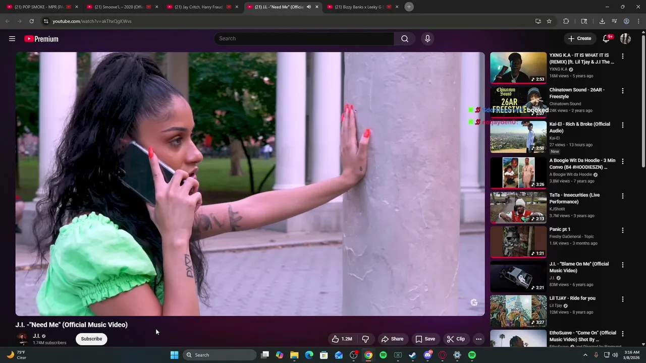Open Chrome media controls icon
The height and width of the screenshot is (363, 646).
pos(614,21)
